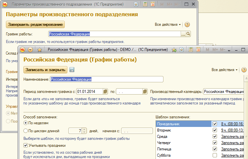This screenshot has width=248, height=159.
Task: Click magnifier open icon beside График работы field
Action: [x=188, y=34]
